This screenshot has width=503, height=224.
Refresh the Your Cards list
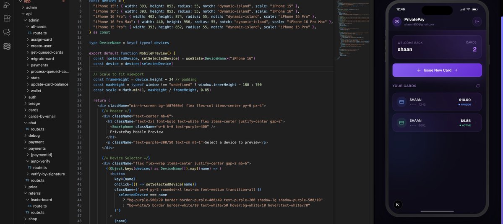[478, 86]
